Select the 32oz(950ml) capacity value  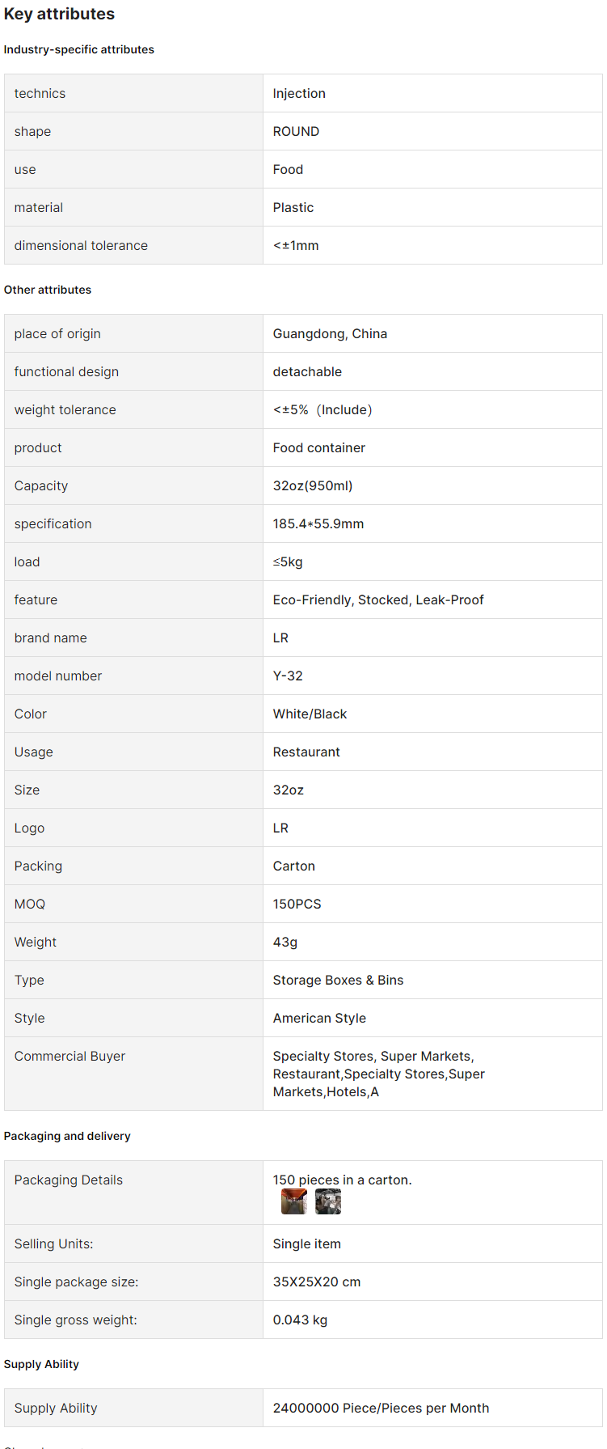click(x=313, y=485)
